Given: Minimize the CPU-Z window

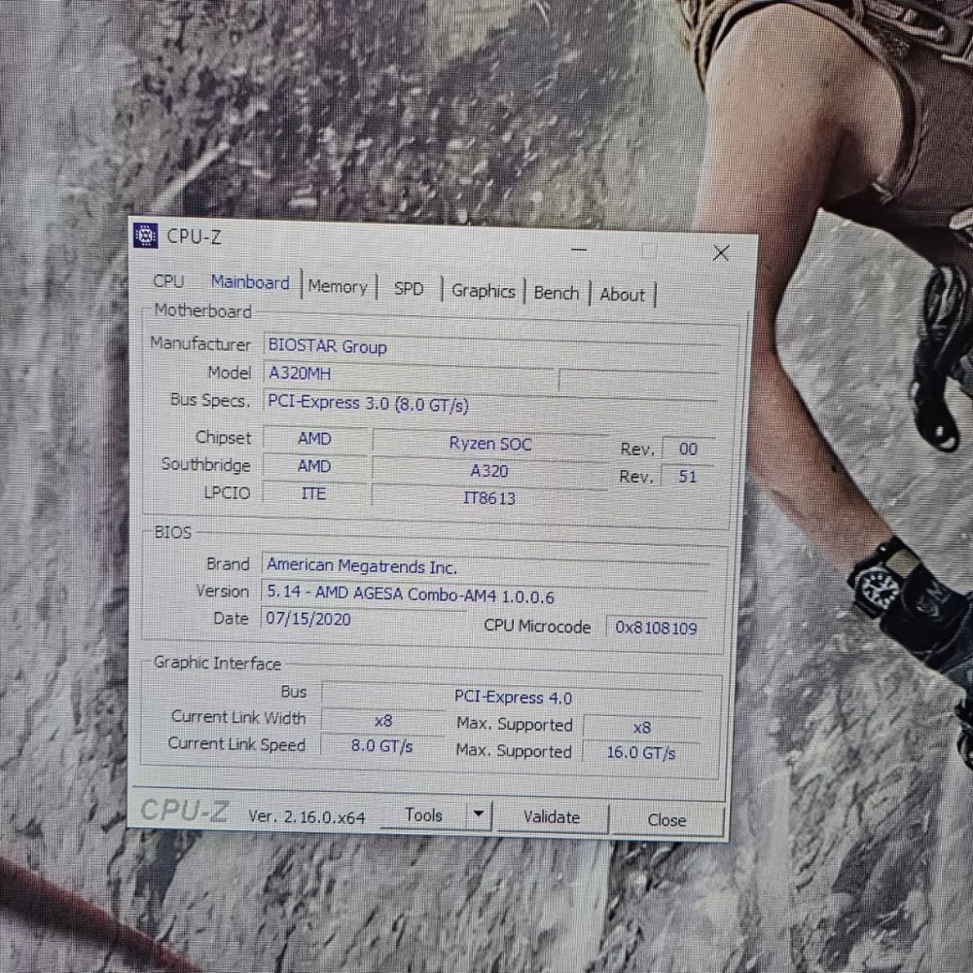Looking at the screenshot, I should 579,249.
